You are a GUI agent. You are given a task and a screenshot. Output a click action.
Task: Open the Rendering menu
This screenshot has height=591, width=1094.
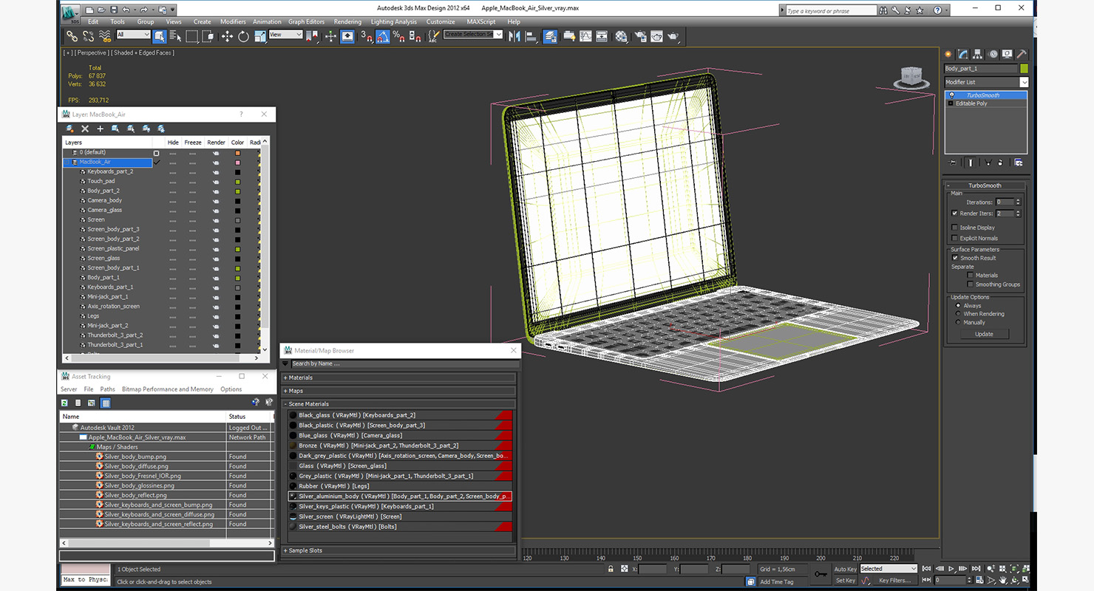click(x=347, y=21)
